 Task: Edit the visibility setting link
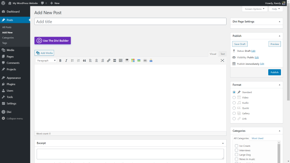(x=257, y=58)
